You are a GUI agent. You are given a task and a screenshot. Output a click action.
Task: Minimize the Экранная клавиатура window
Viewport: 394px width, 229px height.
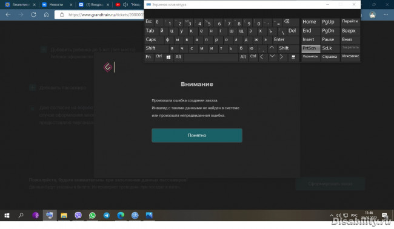[327, 4]
